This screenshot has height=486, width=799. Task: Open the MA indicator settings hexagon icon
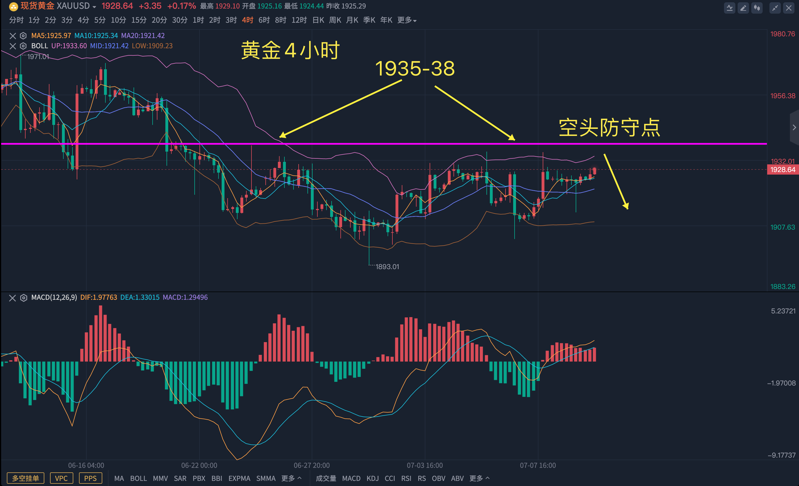coord(23,36)
